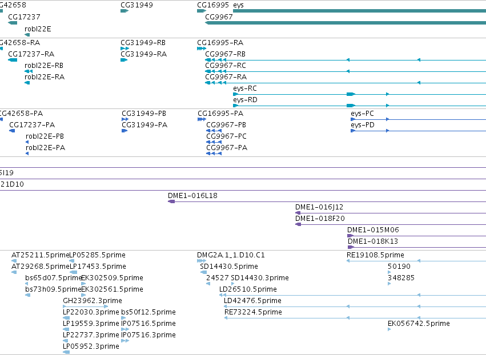Viewport: 486px width, 355px height.
Task: Select the feature labeled 24527
Action: click(x=218, y=278)
